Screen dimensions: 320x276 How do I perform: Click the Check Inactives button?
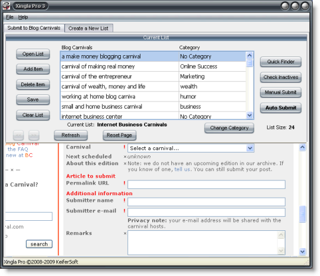pos(281,77)
